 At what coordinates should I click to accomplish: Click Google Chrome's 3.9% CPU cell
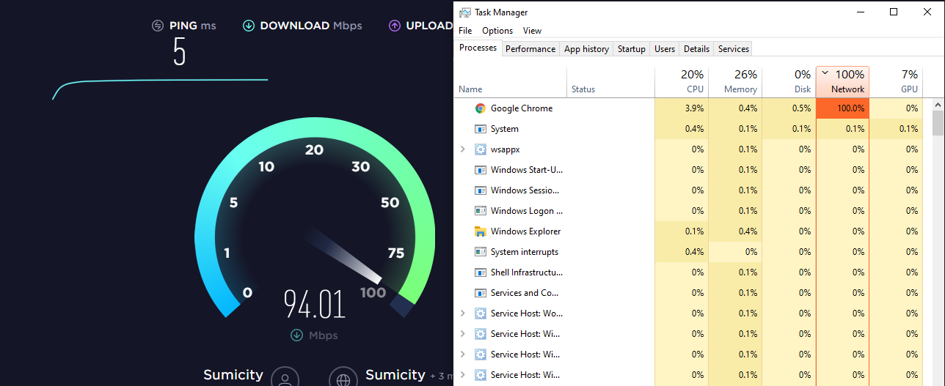click(682, 108)
